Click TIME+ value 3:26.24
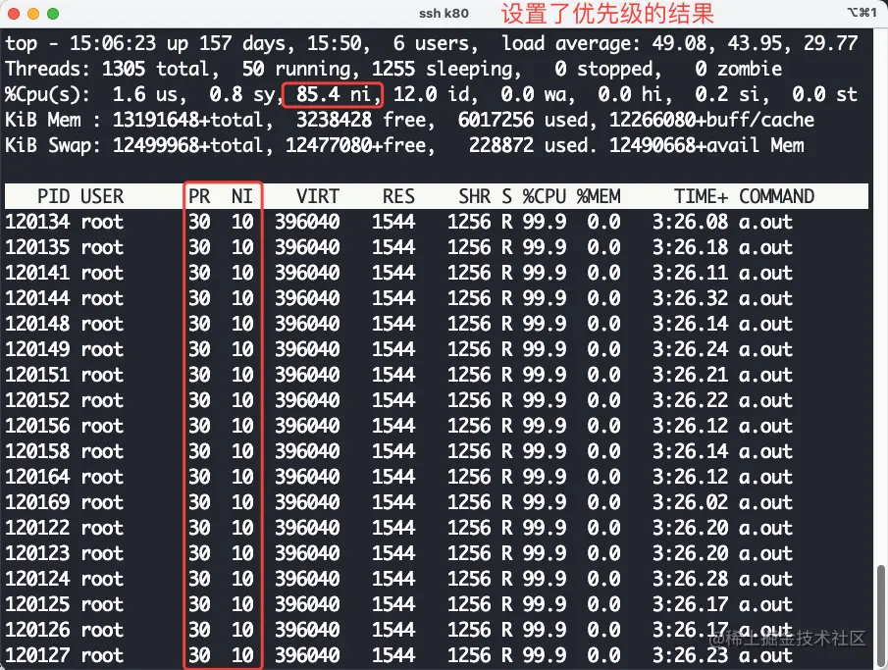Screen dimensions: 888x670 pos(691,349)
